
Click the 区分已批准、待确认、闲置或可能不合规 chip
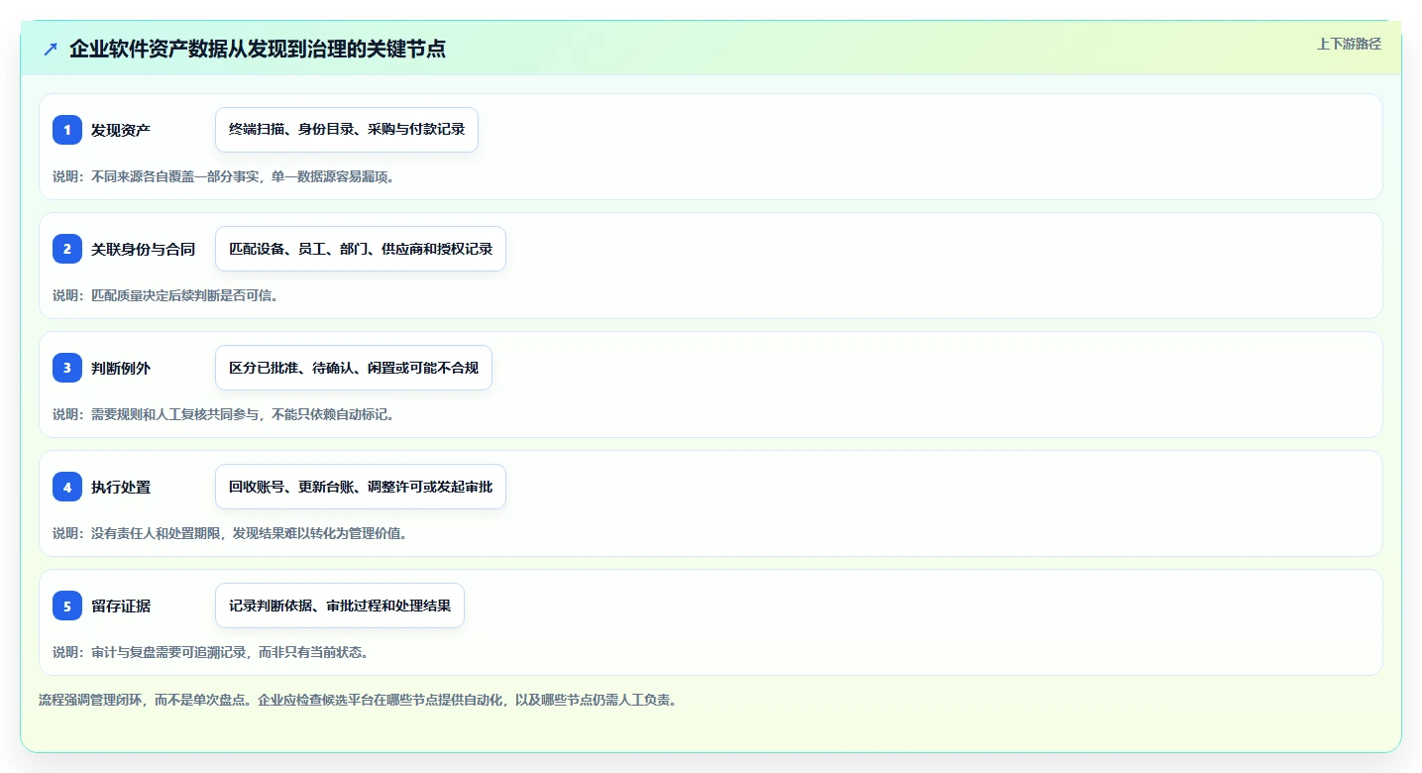354,368
